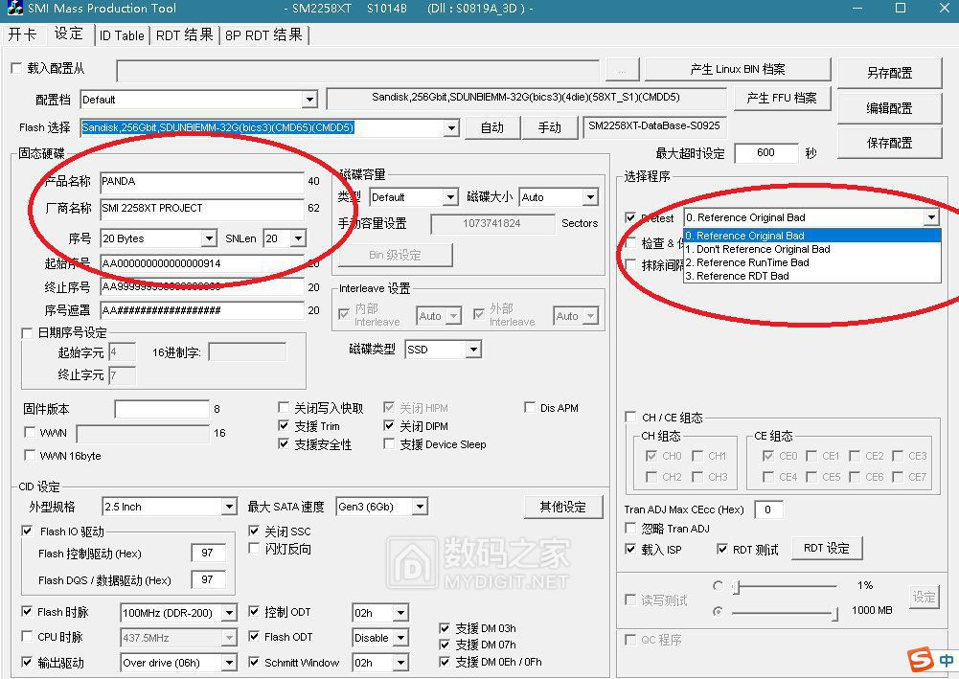Select '2. Reference RunTime Bad' from list
The height and width of the screenshot is (679, 959).
coord(811,262)
